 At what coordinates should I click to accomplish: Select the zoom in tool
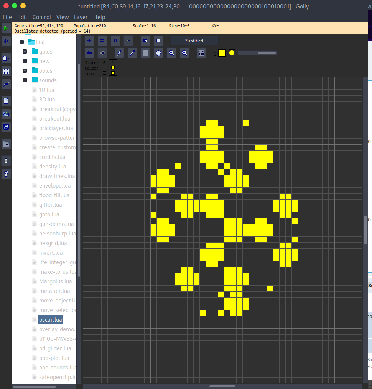coord(171,53)
